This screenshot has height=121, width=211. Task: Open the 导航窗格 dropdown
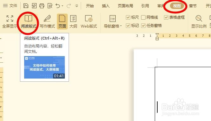[x=112, y=22]
